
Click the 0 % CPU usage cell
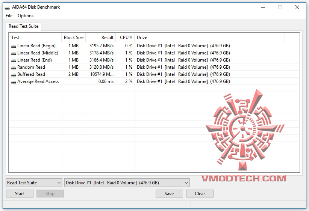pos(129,46)
